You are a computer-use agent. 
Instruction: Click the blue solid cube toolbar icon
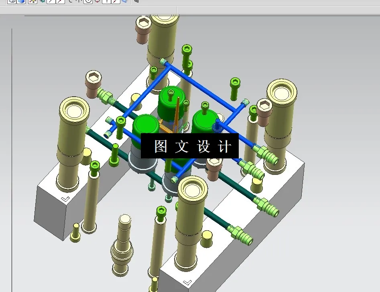[x=123, y=2]
